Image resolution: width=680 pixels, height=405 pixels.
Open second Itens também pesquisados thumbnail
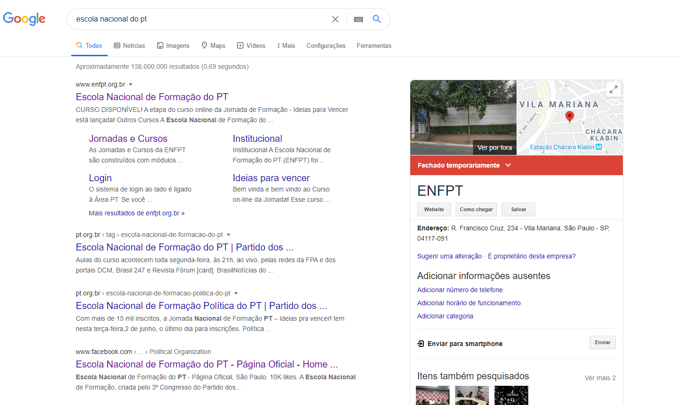coord(472,395)
